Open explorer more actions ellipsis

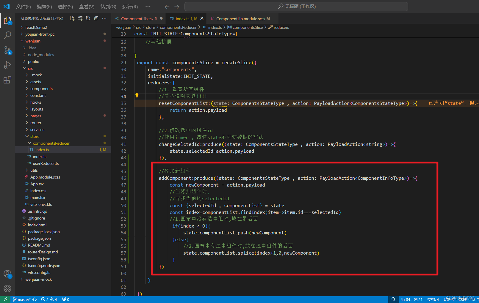pyautogui.click(x=104, y=18)
